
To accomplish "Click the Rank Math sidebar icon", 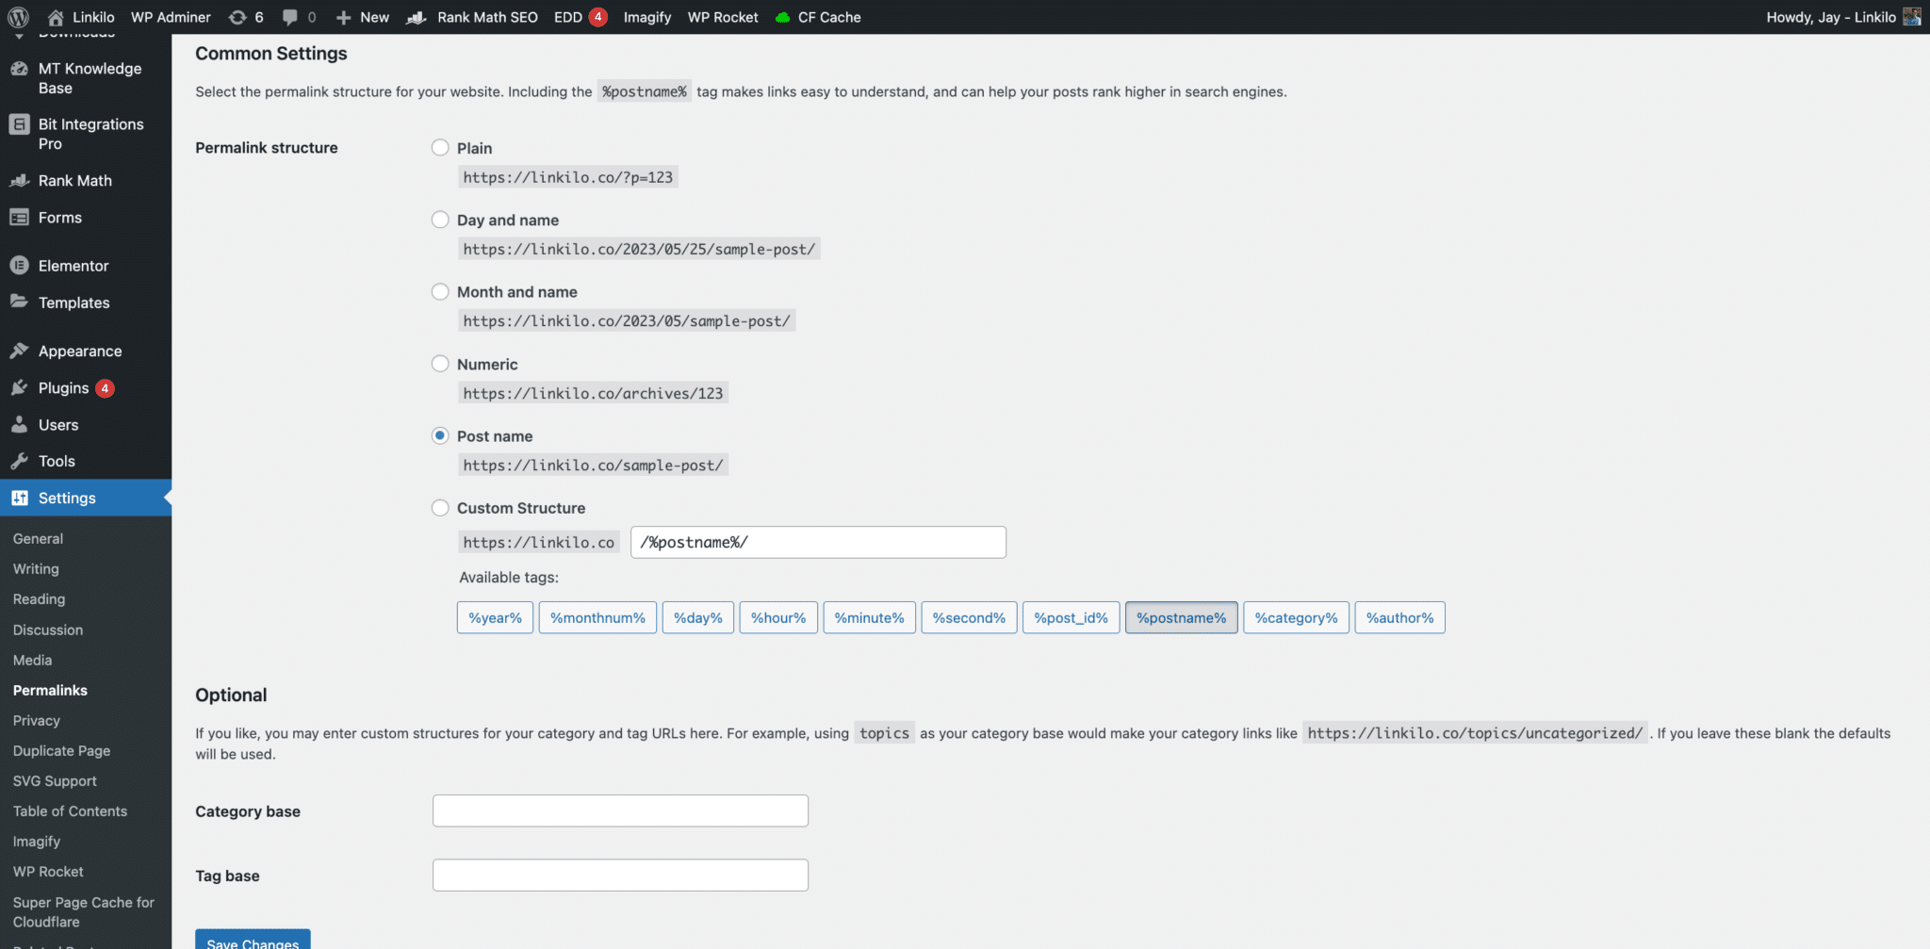I will (19, 180).
